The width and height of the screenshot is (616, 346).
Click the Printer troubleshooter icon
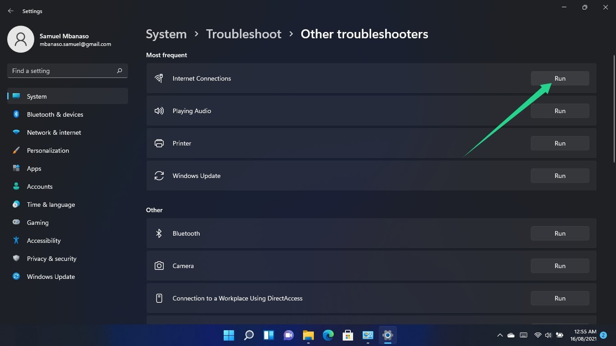tap(159, 143)
